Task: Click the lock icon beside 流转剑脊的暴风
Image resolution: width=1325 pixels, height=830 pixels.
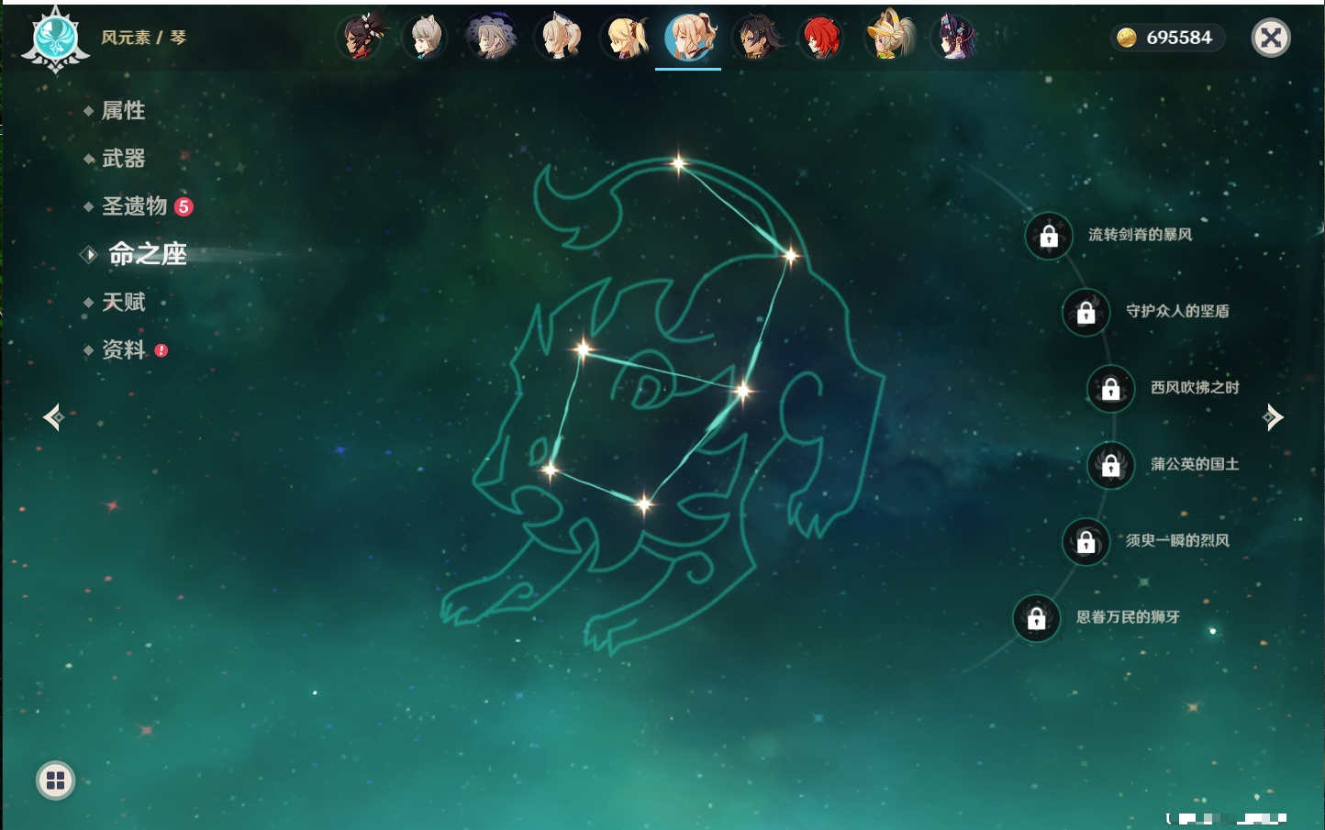Action: pos(1049,236)
